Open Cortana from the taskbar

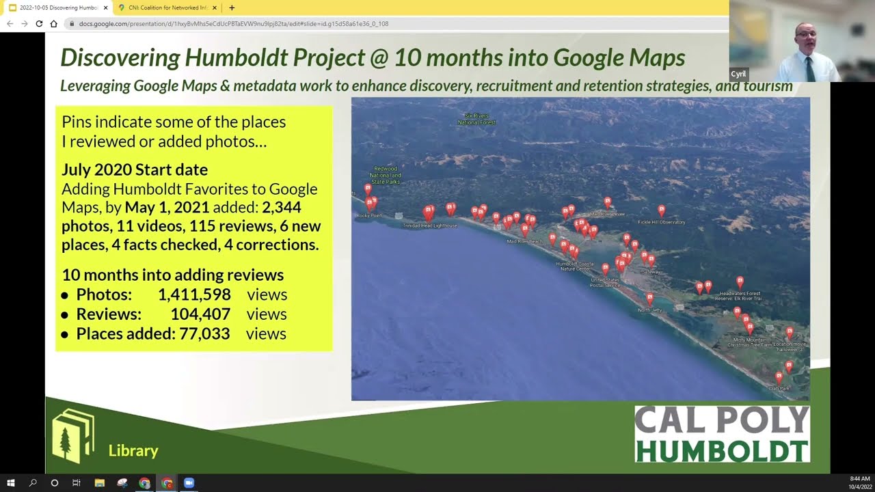point(55,483)
